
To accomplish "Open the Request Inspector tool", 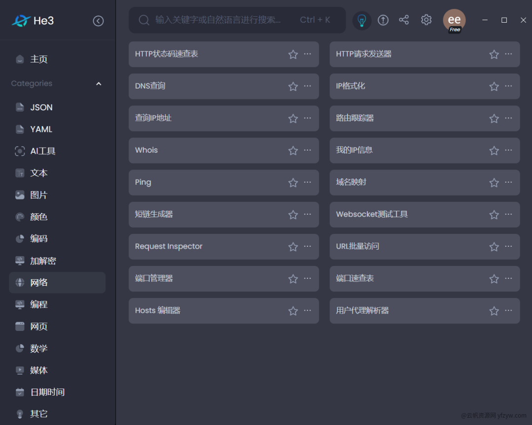I will tap(169, 246).
